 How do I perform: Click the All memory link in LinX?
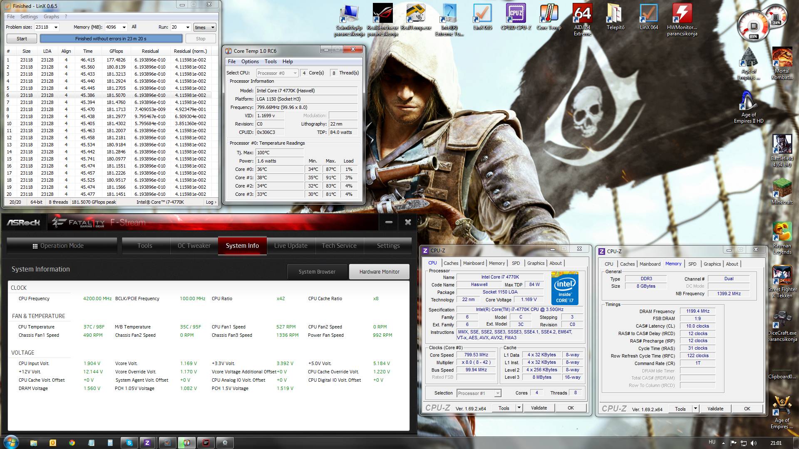(134, 27)
